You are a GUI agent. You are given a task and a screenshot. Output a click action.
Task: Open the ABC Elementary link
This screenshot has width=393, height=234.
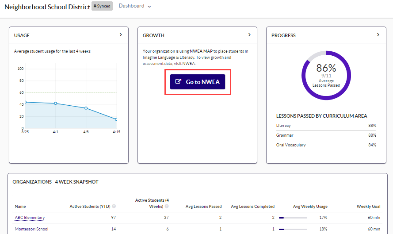click(x=30, y=218)
